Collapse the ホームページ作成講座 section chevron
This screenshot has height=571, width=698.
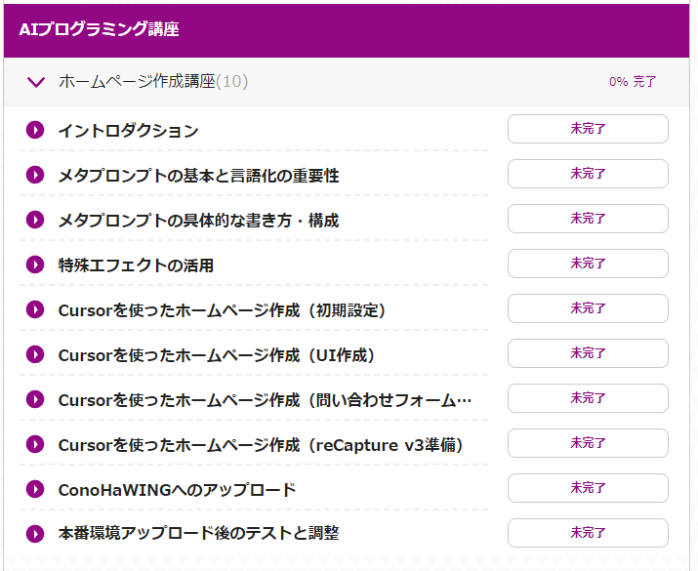click(36, 82)
